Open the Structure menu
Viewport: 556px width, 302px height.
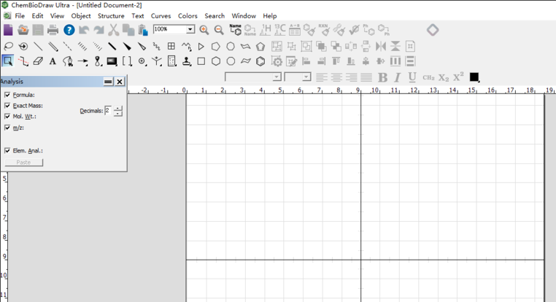111,16
